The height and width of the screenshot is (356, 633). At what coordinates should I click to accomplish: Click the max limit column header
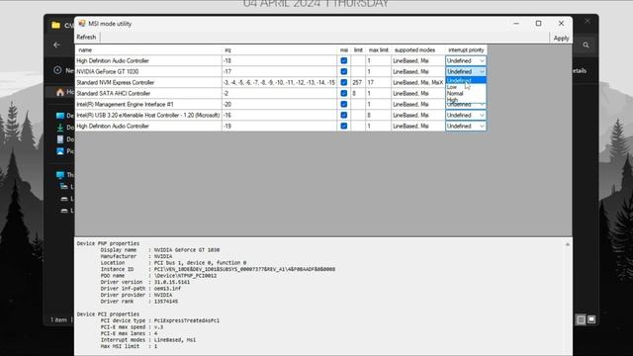click(378, 50)
